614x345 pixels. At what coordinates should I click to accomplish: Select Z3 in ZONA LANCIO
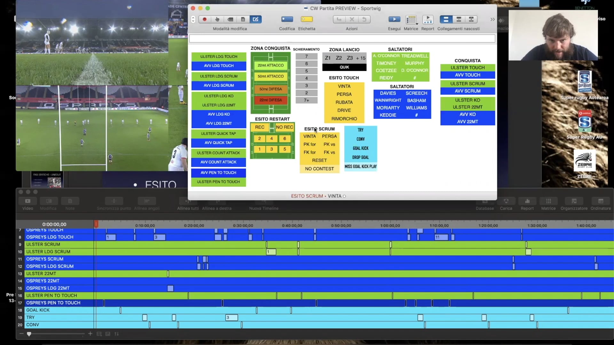(x=350, y=58)
